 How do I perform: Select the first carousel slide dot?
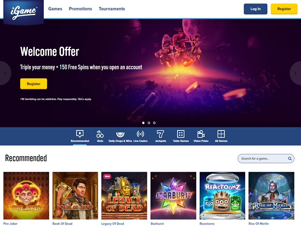click(143, 123)
